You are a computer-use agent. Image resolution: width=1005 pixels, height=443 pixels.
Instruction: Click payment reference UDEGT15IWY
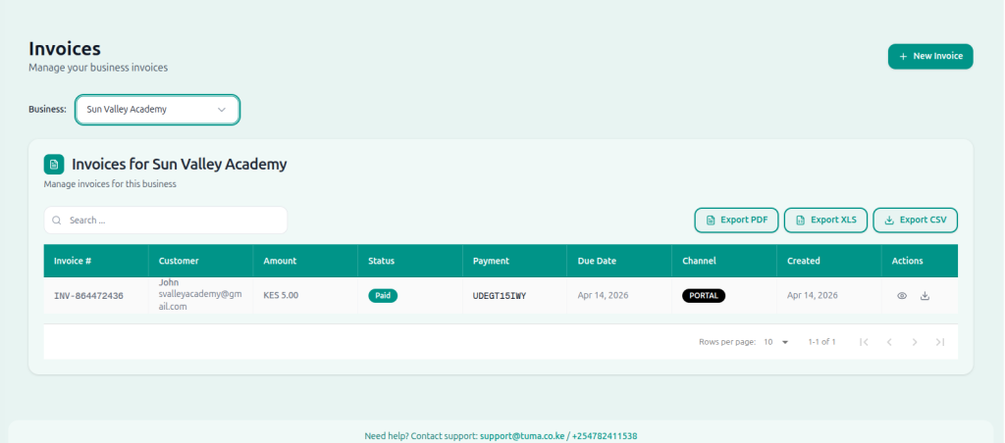coord(500,296)
